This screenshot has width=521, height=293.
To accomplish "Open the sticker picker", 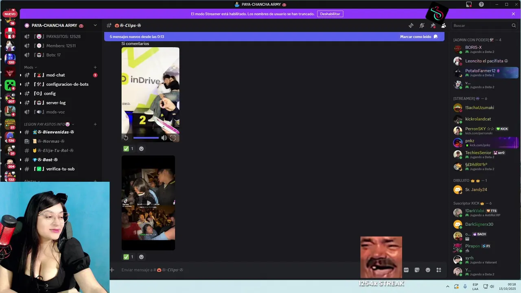I will pyautogui.click(x=417, y=270).
